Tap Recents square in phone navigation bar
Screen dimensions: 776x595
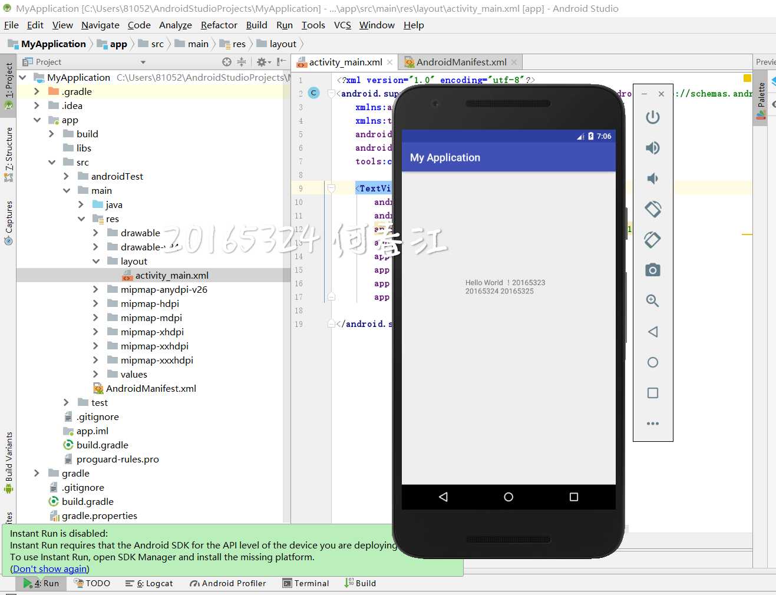574,497
